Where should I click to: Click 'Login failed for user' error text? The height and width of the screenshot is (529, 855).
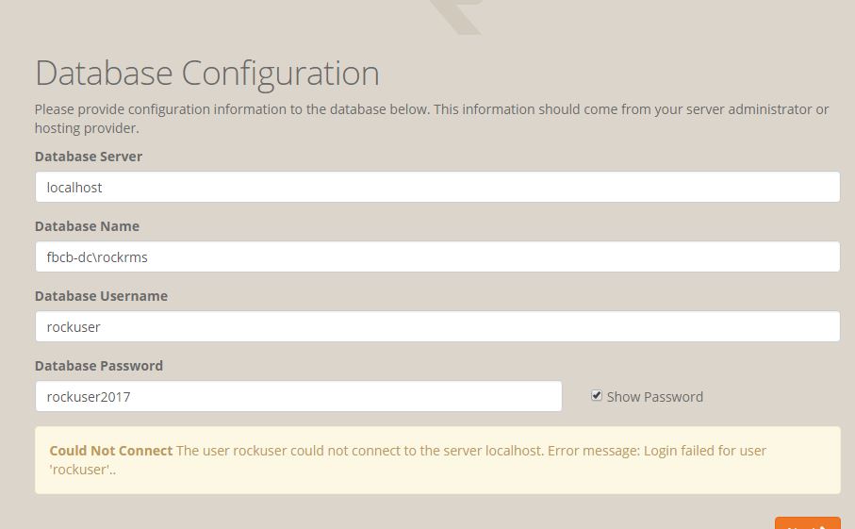coord(705,451)
